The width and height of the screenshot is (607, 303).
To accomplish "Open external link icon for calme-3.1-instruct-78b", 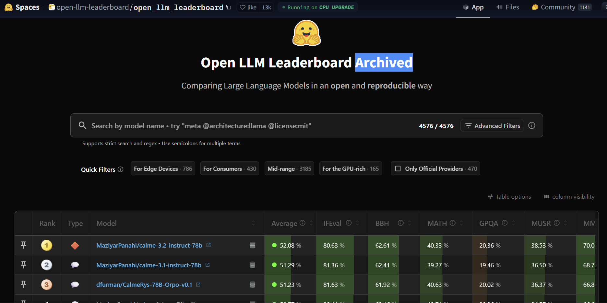I will 208,265.
